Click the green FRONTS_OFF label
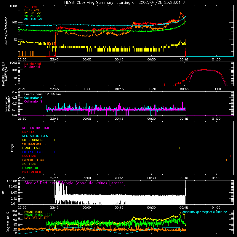This screenshot has height=237, width=237. tap(31, 168)
